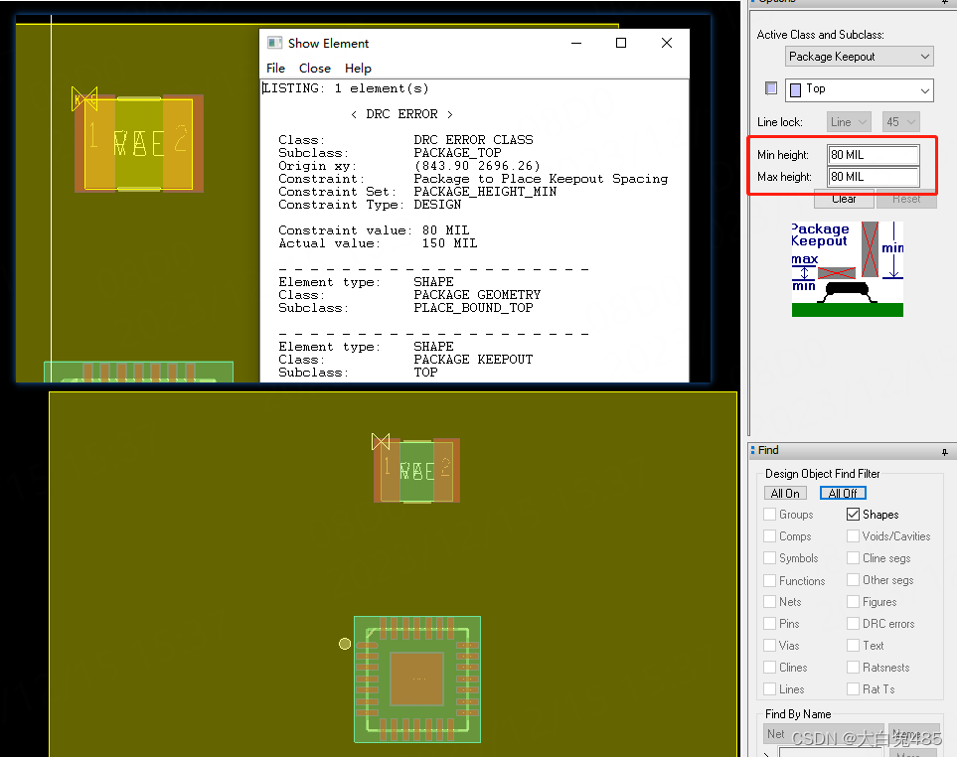Viewport: 957px width, 757px height.
Task: Uncheck the Shapes find filter
Action: 853,514
